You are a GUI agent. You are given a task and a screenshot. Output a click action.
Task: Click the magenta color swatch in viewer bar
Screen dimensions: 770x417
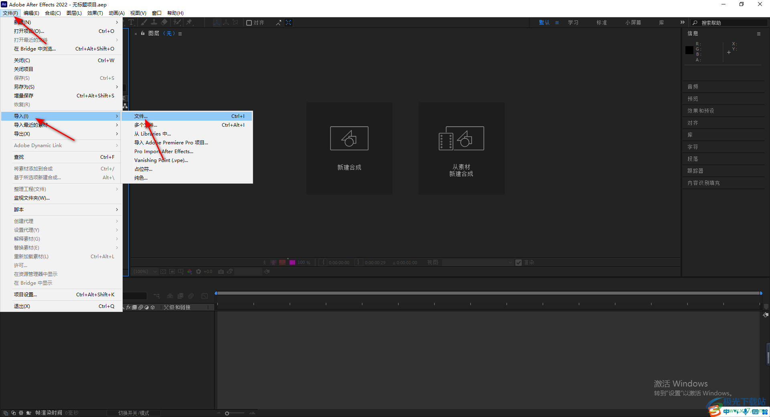292,263
